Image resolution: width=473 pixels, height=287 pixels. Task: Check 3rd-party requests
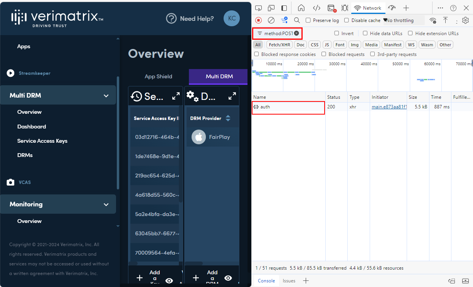(x=373, y=54)
